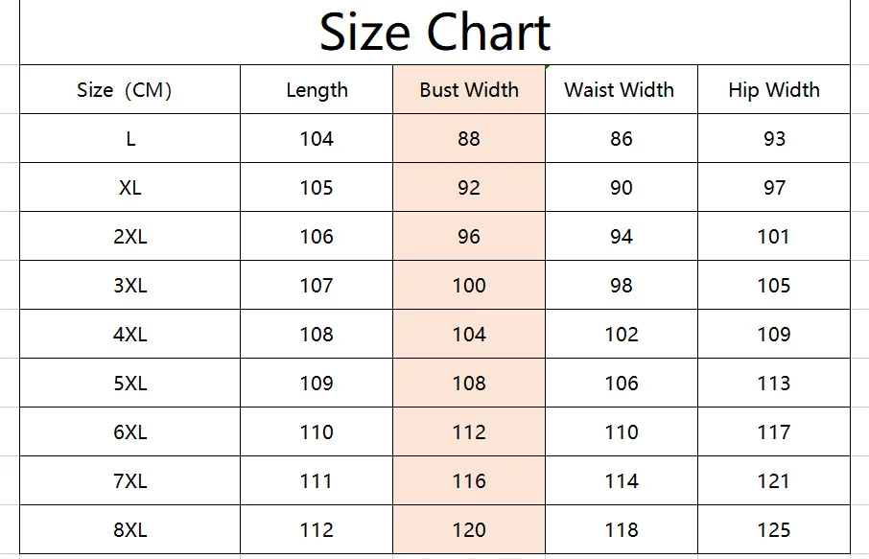Click the highlighted Bust Width header
The image size is (869, 559).
(469, 90)
